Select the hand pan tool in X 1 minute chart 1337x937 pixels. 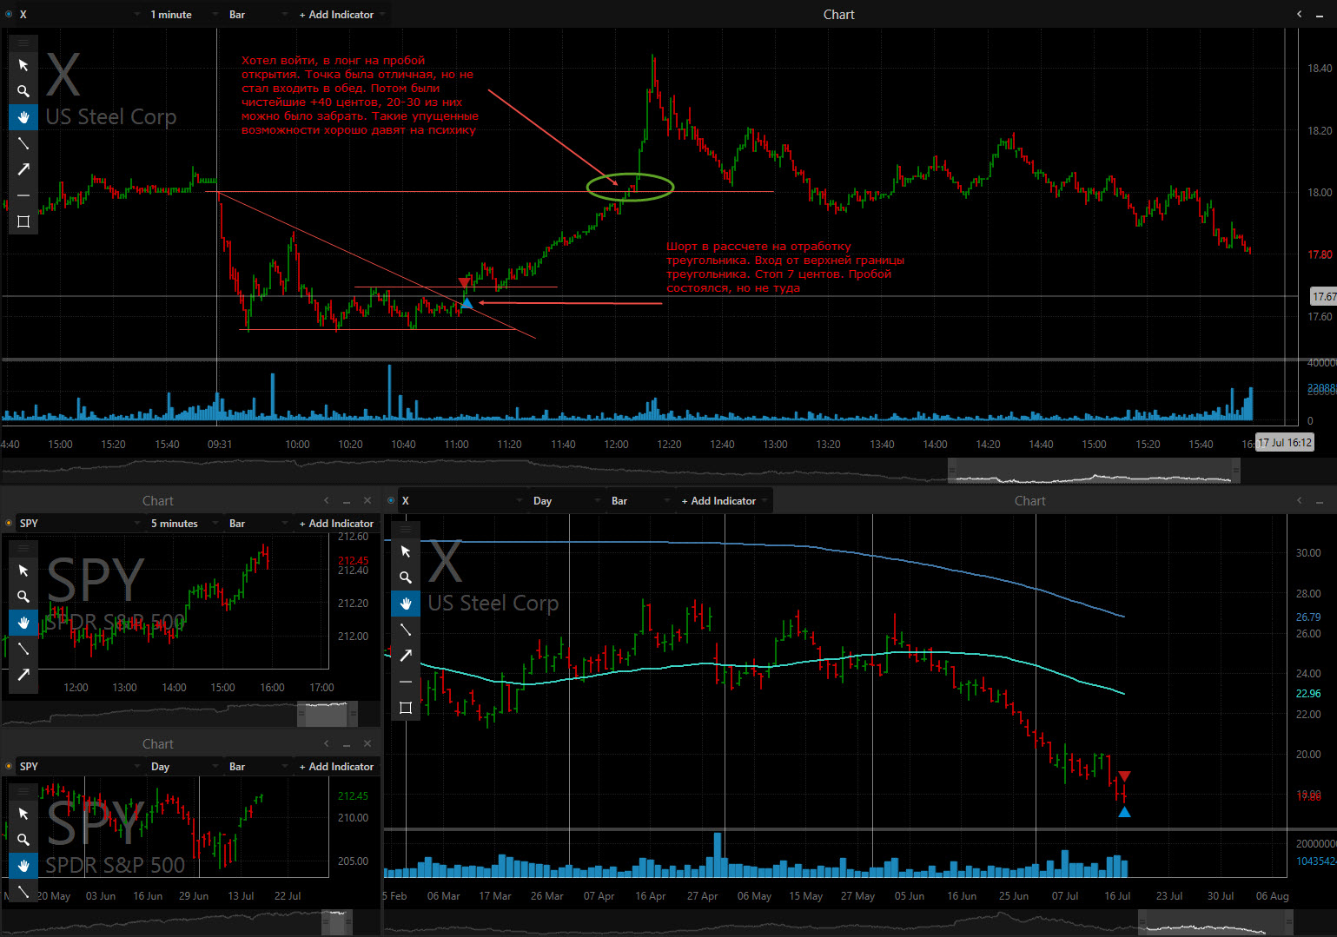(23, 117)
